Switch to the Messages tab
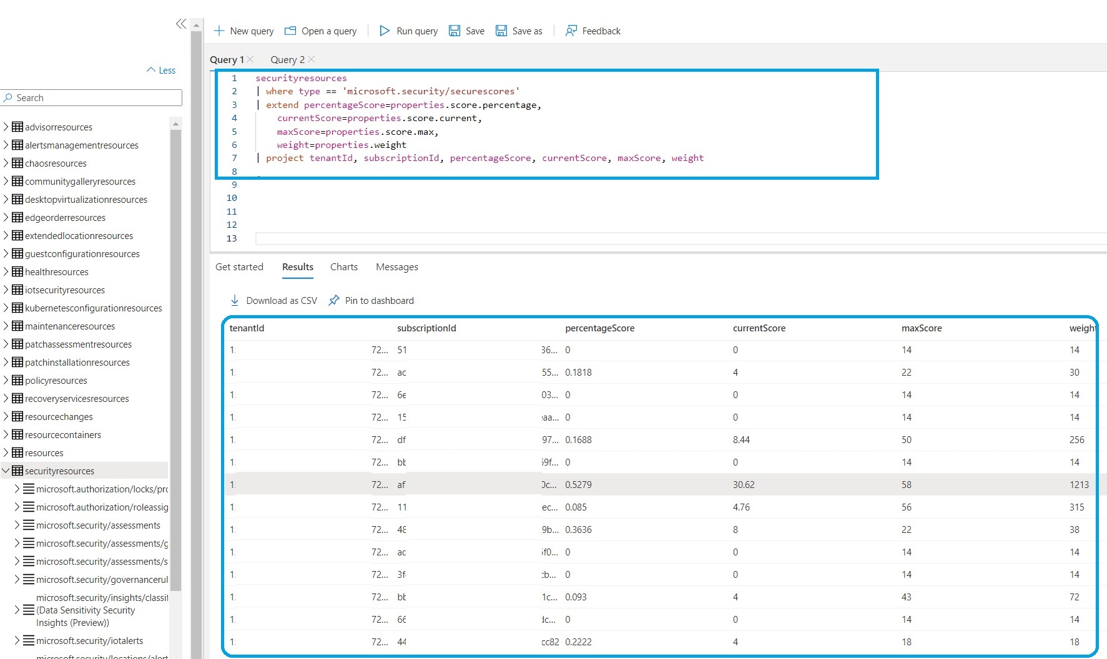1107x659 pixels. (396, 266)
